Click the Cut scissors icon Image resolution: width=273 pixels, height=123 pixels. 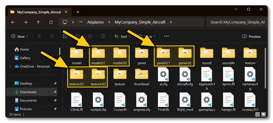click(x=39, y=36)
